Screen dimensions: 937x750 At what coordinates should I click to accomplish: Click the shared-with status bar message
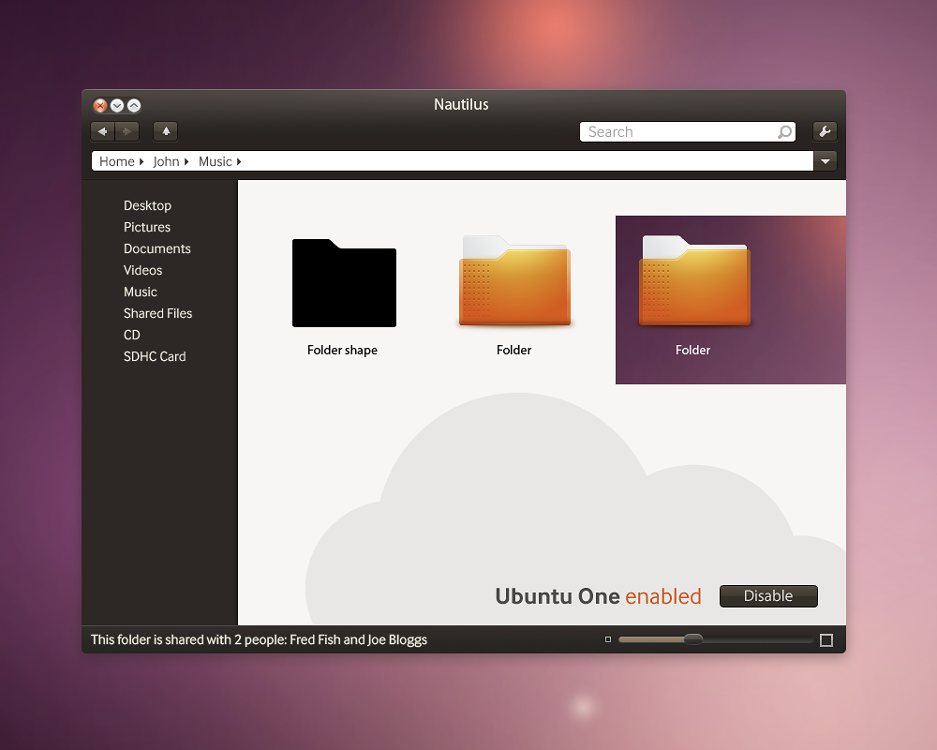(259, 640)
